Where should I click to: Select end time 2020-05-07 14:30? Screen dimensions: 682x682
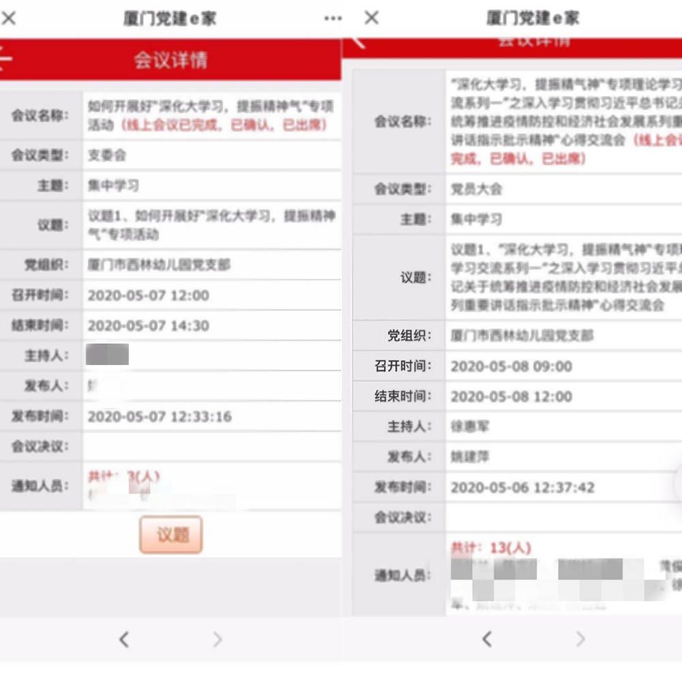tap(148, 325)
